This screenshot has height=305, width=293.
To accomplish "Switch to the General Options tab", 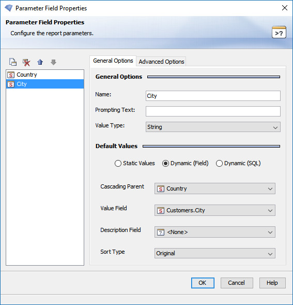I will coord(113,61).
